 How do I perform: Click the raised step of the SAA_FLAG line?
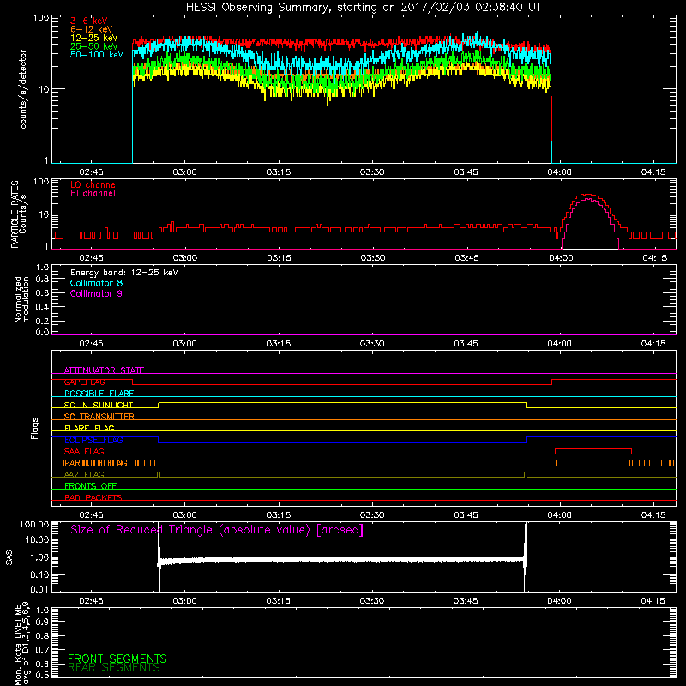593,449
